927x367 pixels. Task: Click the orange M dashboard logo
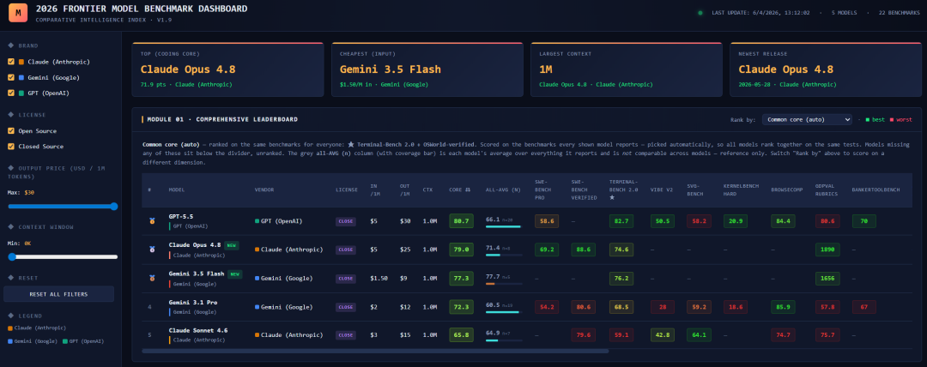[18, 12]
